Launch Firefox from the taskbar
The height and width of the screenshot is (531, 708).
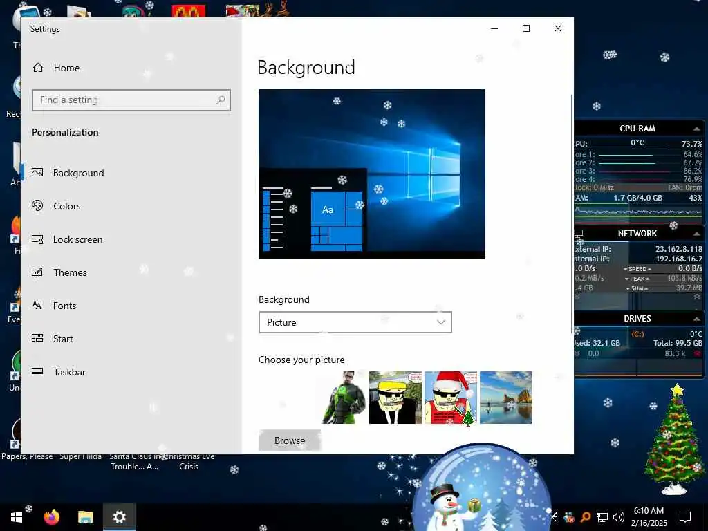point(51,517)
